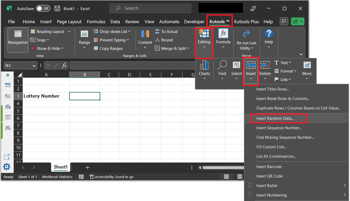Open Share button dropdown
350x201 pixels.
click(302, 21)
